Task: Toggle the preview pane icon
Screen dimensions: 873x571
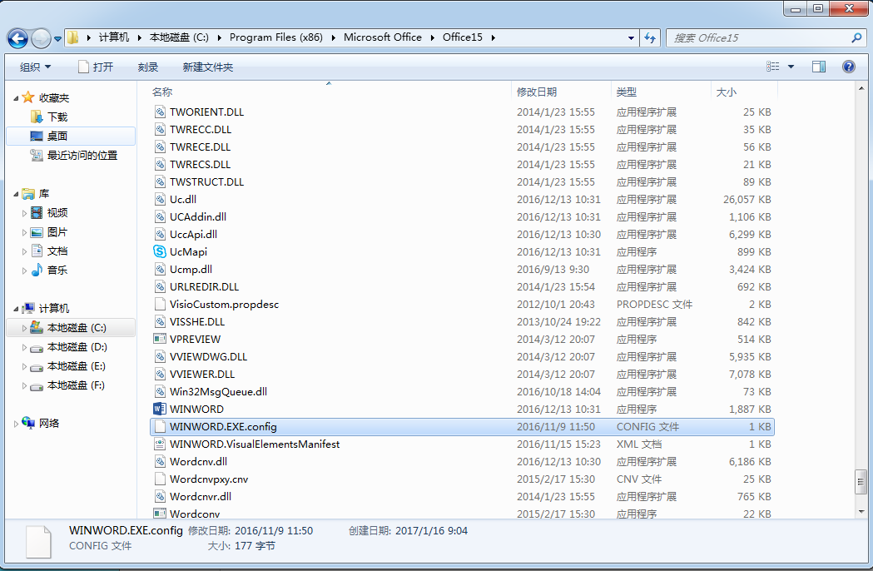Action: click(819, 67)
